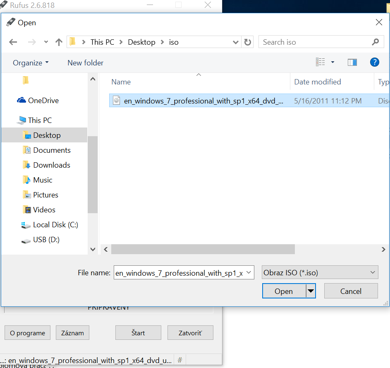Click Záznam button in Rufus window
This screenshot has width=390, height=368.
[72, 333]
